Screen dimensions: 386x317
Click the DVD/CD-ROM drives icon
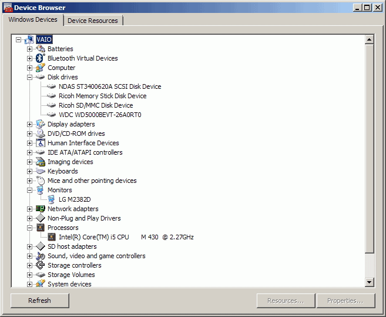[41, 134]
